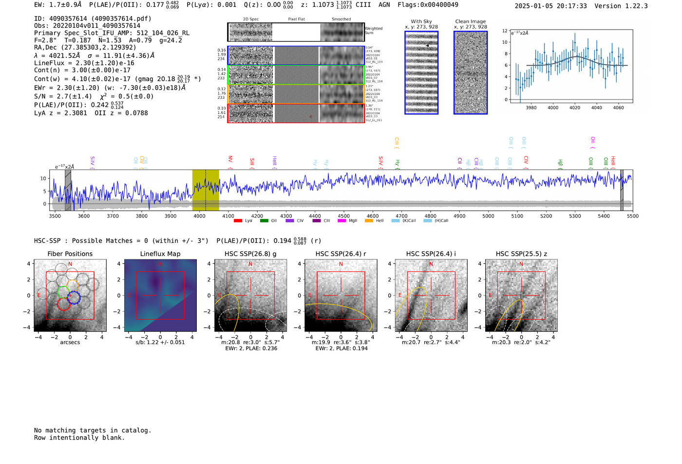Click the green OII legend swatch

tap(264, 221)
